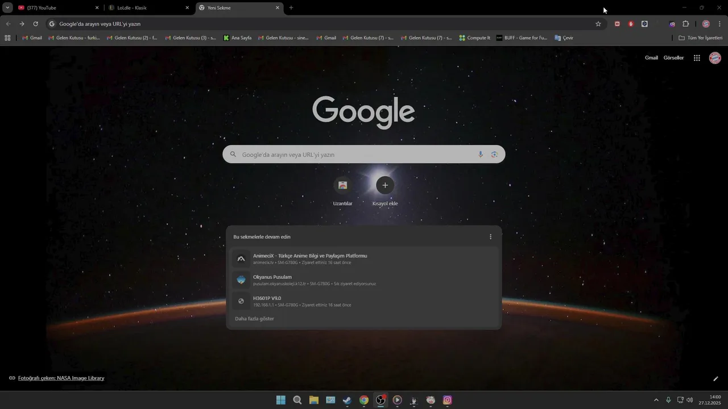Search by image with Google Lens icon
Image resolution: width=728 pixels, height=409 pixels.
[494, 155]
